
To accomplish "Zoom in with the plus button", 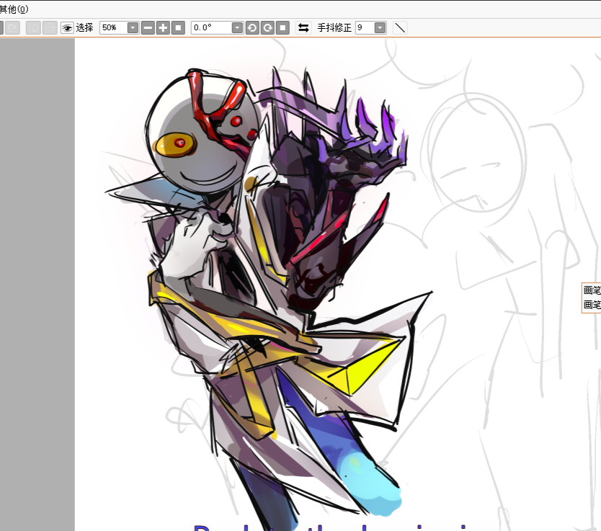I will click(x=163, y=27).
